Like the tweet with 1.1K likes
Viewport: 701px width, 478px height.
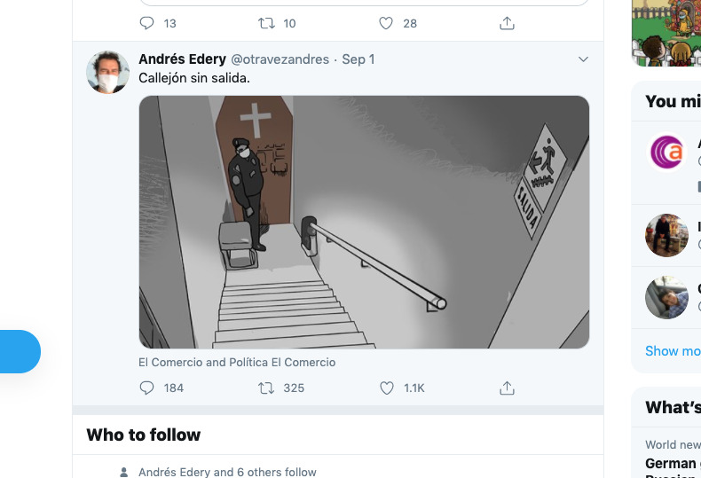pos(387,388)
